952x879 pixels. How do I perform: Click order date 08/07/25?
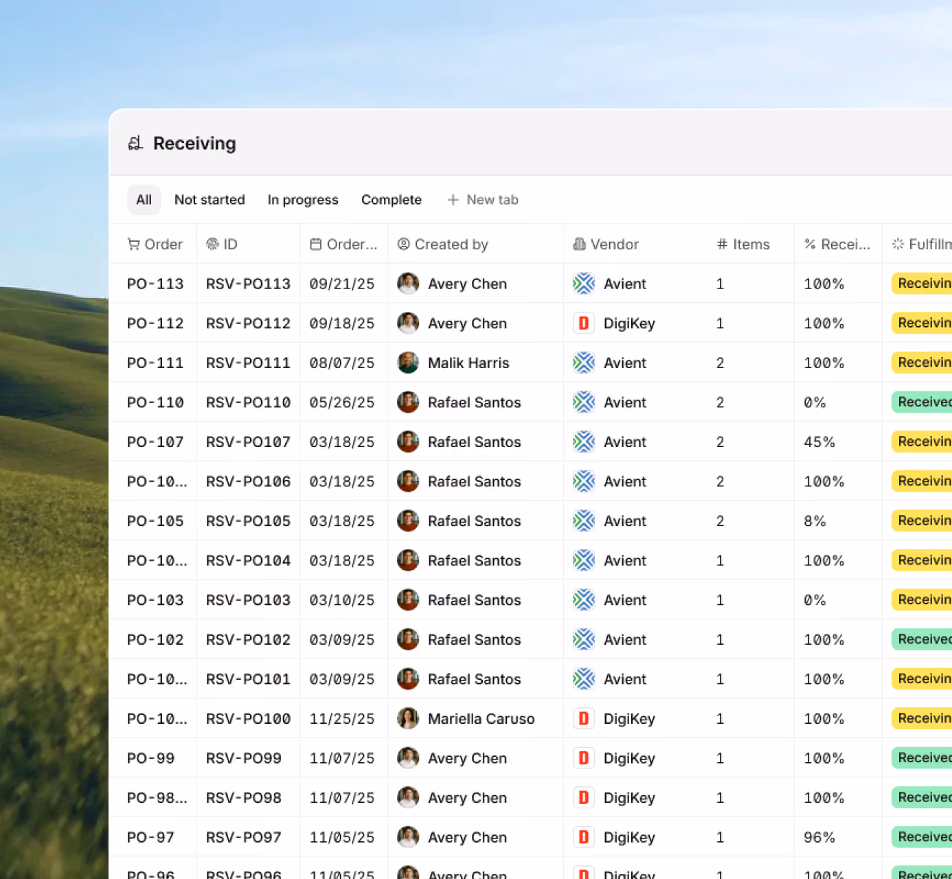[342, 363]
